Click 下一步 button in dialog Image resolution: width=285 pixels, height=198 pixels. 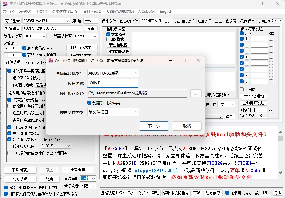point(154,126)
